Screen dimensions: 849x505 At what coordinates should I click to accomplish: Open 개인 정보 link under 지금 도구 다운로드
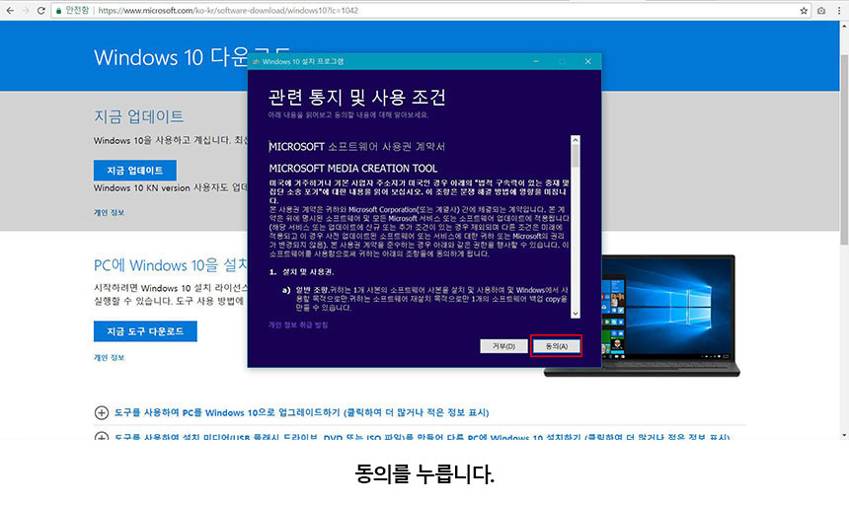tap(109, 357)
